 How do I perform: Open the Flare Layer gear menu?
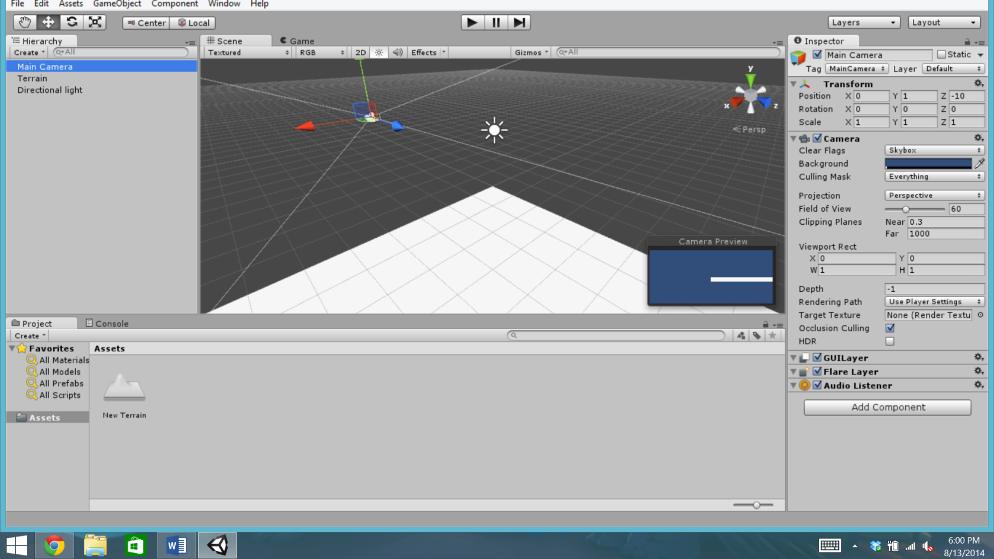point(979,371)
